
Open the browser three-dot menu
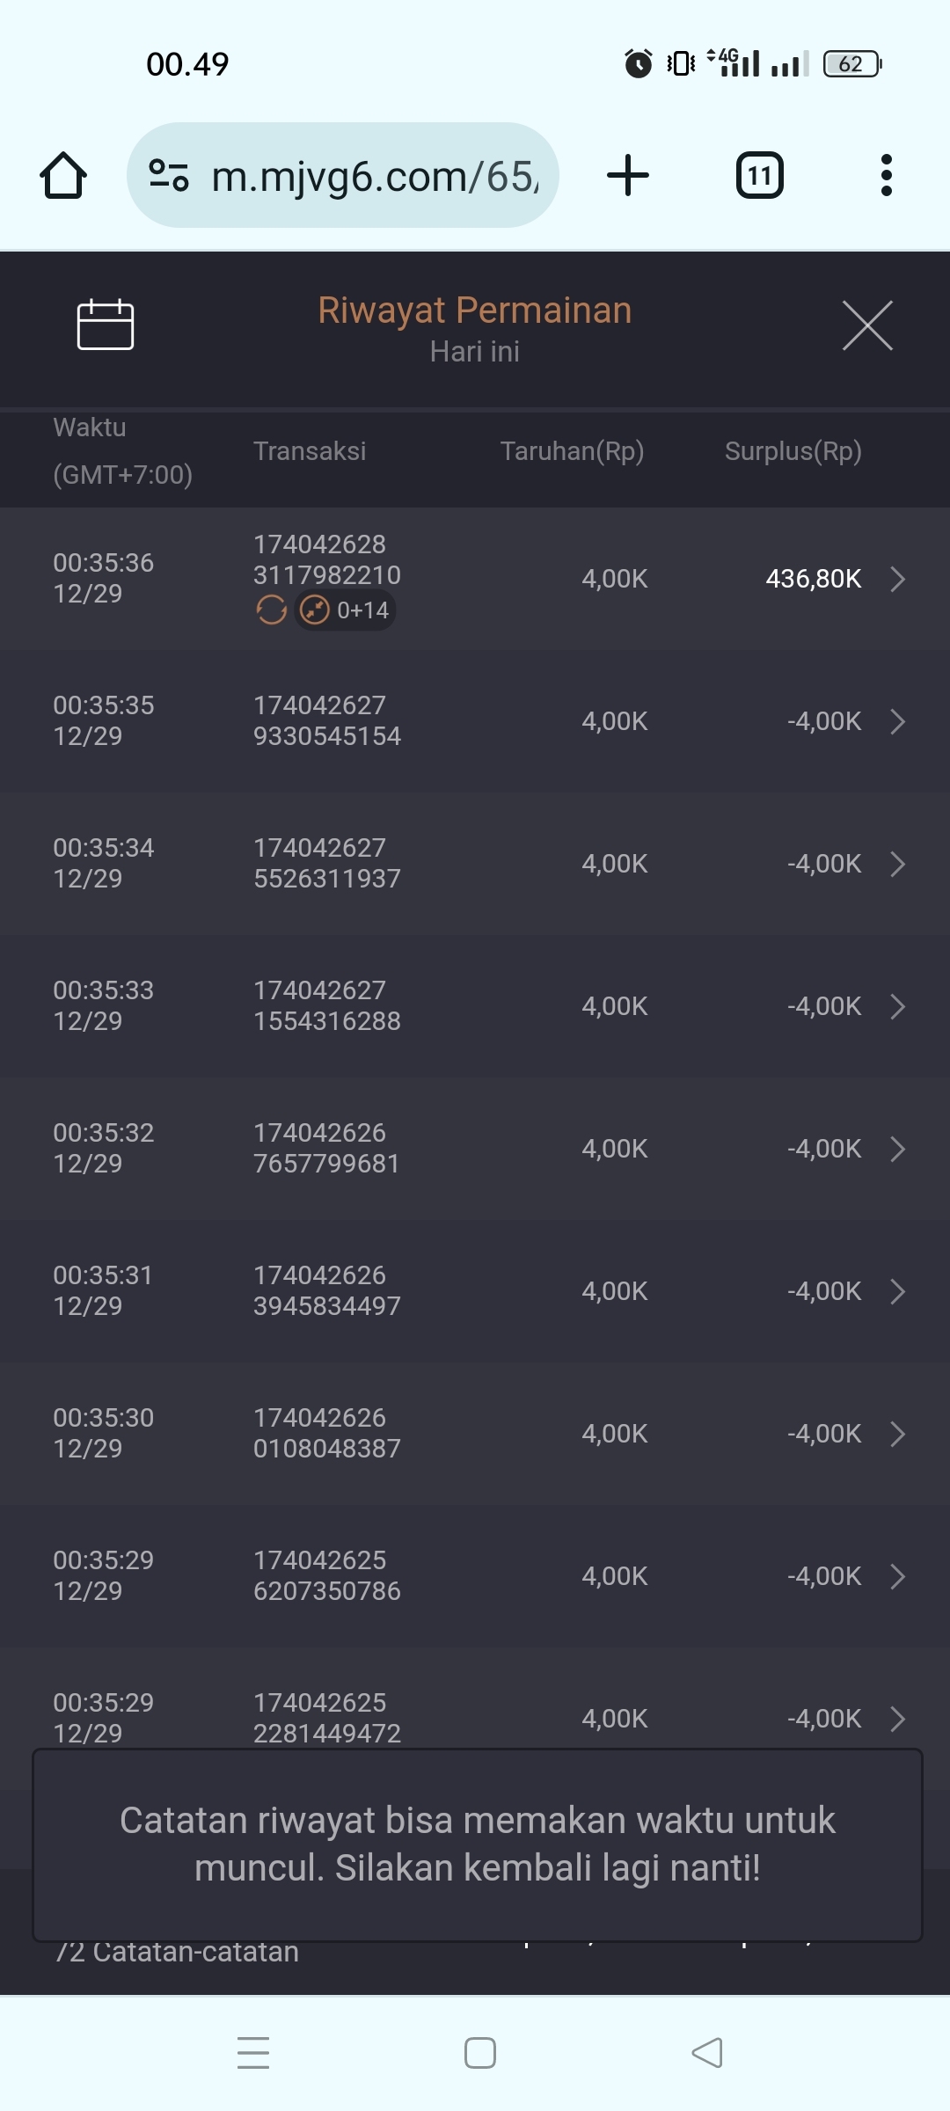pyautogui.click(x=886, y=175)
